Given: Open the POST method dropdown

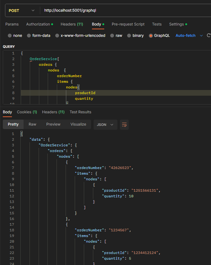Looking at the screenshot, I should [x=21, y=10].
